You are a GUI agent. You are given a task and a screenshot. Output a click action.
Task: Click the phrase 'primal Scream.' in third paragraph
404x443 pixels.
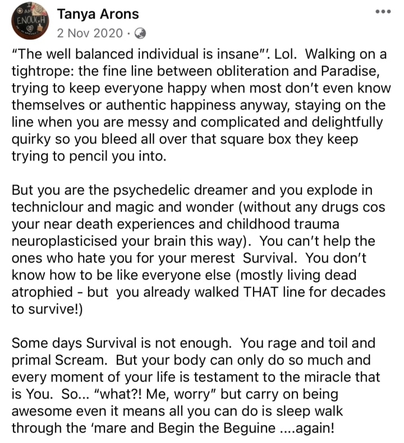click(59, 360)
